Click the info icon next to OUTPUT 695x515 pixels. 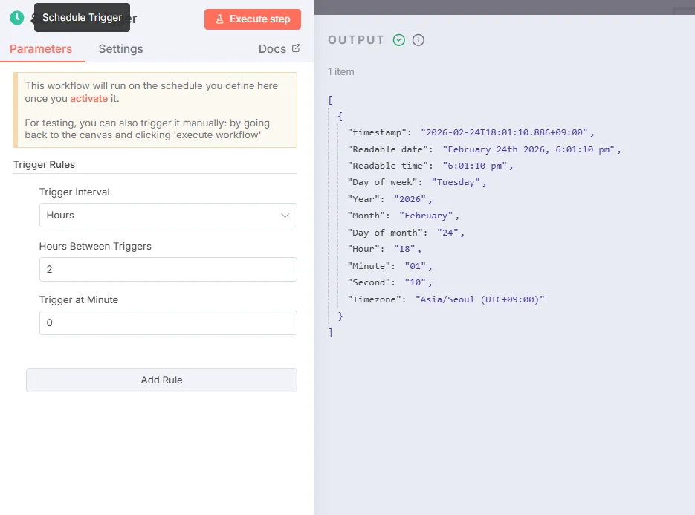coord(418,40)
